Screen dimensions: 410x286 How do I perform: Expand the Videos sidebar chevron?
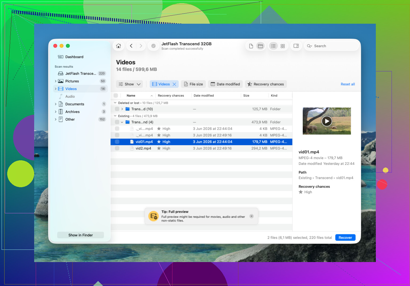(56, 89)
